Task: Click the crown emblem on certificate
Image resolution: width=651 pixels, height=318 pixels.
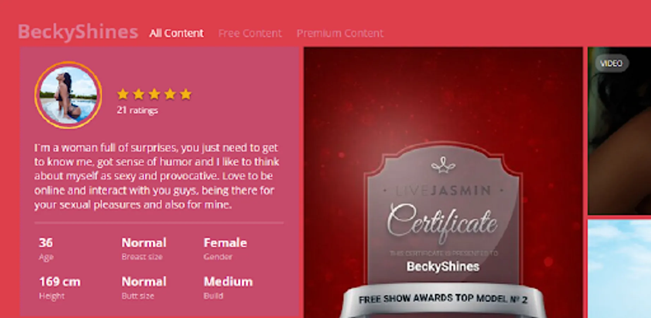Action: 443,165
